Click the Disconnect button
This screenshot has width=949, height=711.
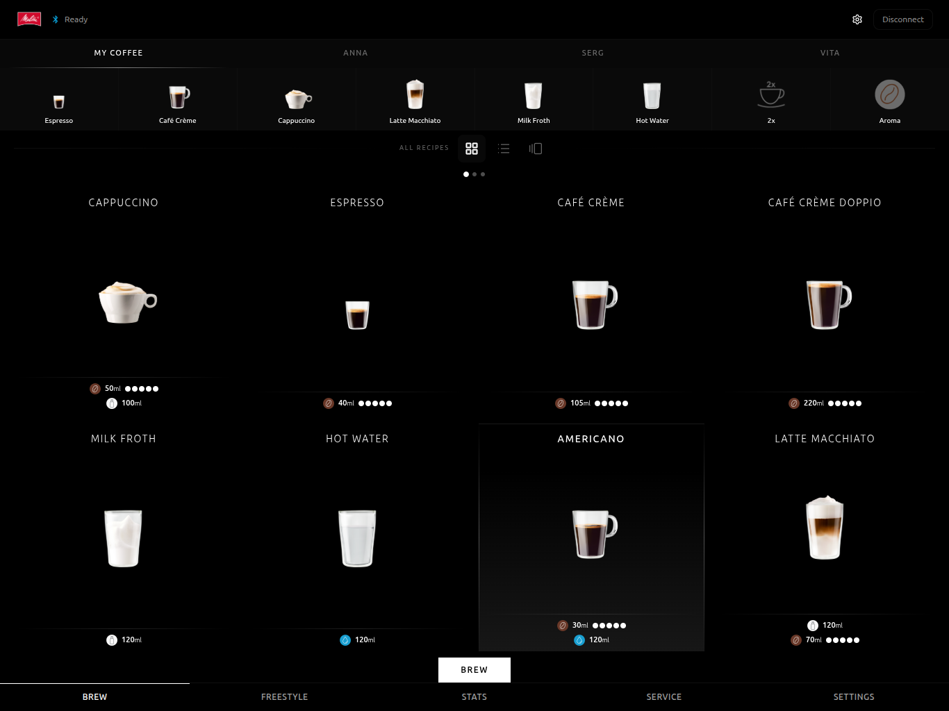pos(903,19)
